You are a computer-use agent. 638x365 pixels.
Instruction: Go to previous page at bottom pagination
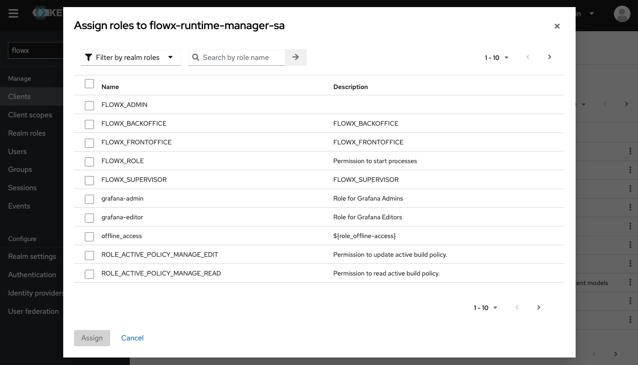[517, 308]
